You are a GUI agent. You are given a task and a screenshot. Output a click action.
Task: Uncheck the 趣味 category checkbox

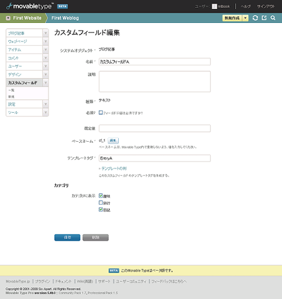101,196
